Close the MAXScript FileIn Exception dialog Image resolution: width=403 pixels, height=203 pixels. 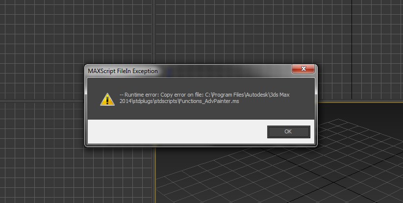tap(303, 69)
